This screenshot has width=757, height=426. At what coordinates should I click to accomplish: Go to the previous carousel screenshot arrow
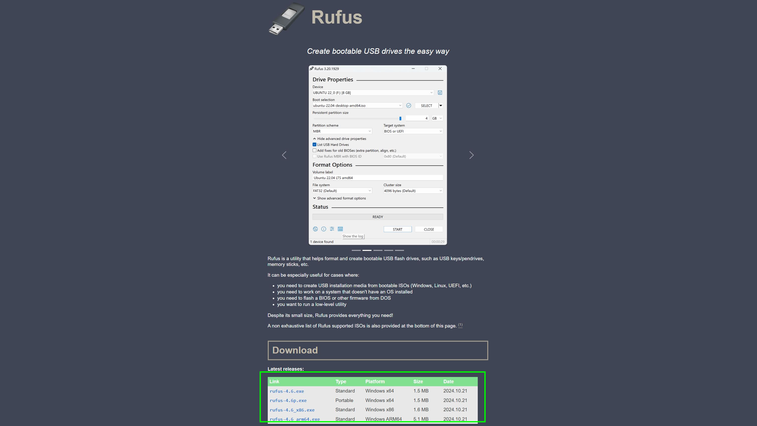[x=284, y=155]
